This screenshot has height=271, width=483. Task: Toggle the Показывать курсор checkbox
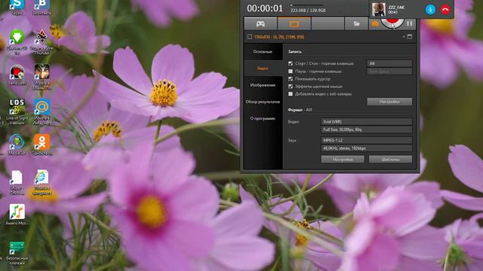point(291,79)
